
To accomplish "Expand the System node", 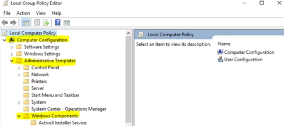I will click(19, 102).
